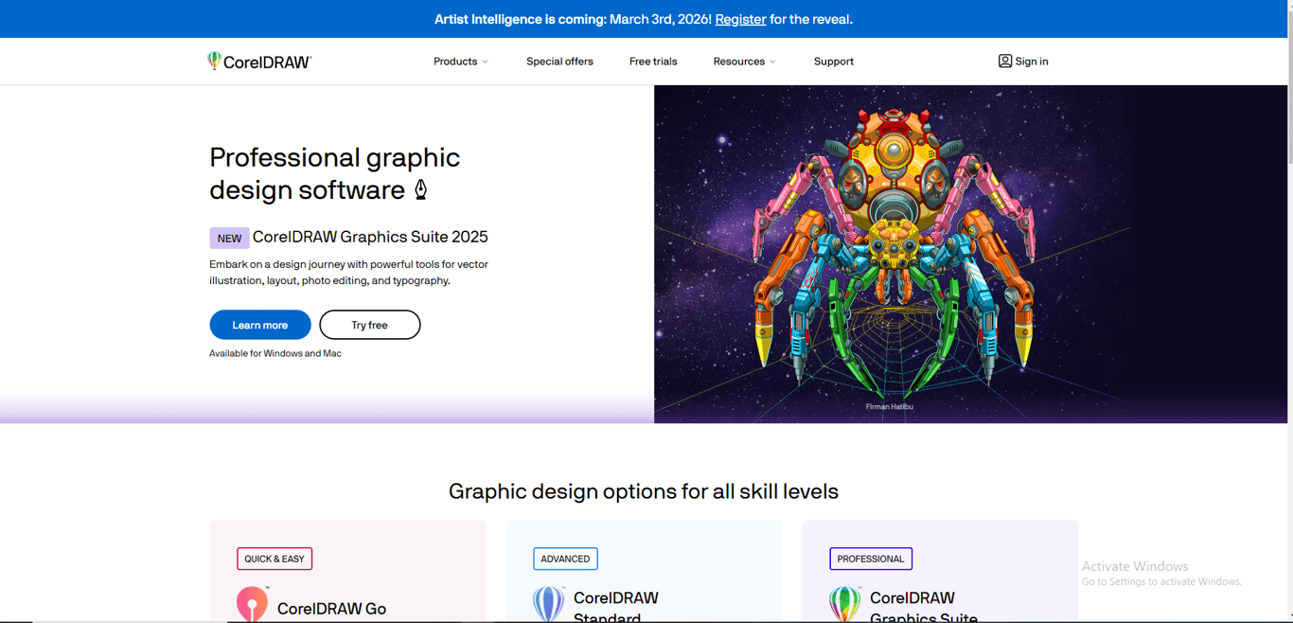
Task: Follow the Register link in banner
Action: [740, 19]
